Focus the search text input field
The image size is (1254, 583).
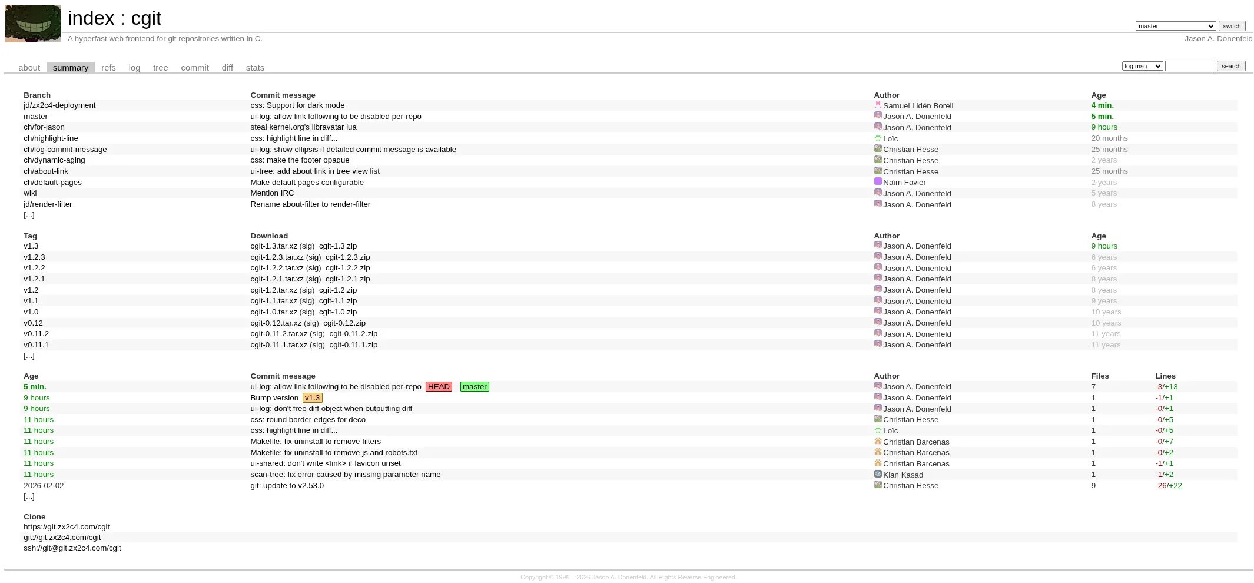coord(1189,66)
